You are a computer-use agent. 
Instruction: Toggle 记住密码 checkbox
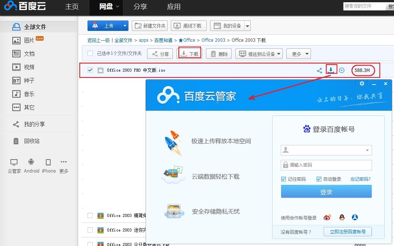(283, 179)
